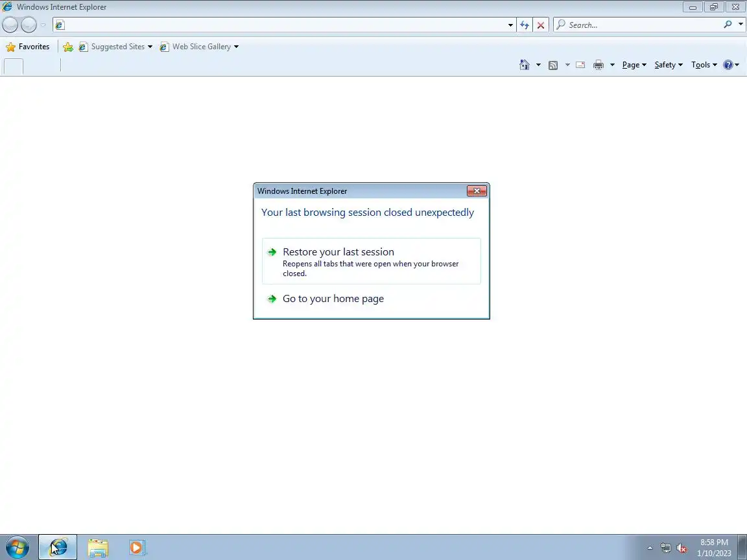The image size is (747, 560).
Task: Open Windows Explorer from the taskbar
Action: point(98,548)
